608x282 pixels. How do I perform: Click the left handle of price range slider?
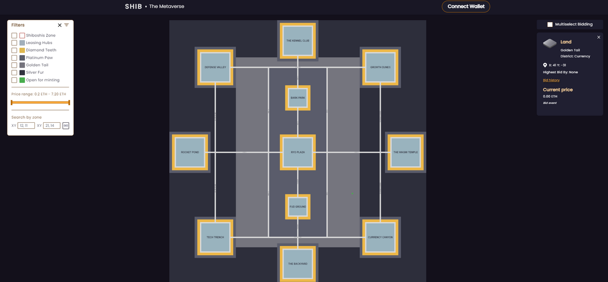[x=12, y=103]
